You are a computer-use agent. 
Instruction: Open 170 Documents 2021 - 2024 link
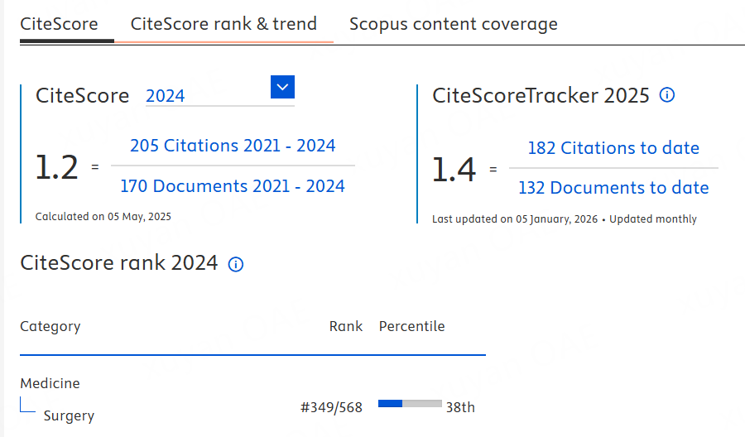[x=233, y=185]
